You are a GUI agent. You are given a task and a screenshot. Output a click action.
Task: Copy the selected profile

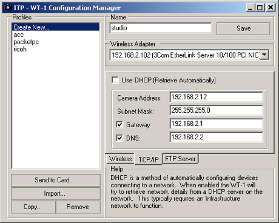(x=33, y=207)
